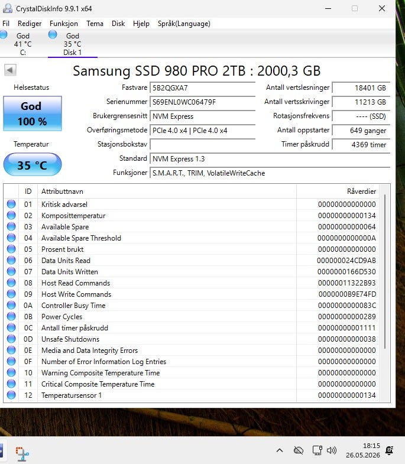Viewport: 405px width, 464px height.
Task: Click the status icon for Power Cycles
Action: (11, 316)
